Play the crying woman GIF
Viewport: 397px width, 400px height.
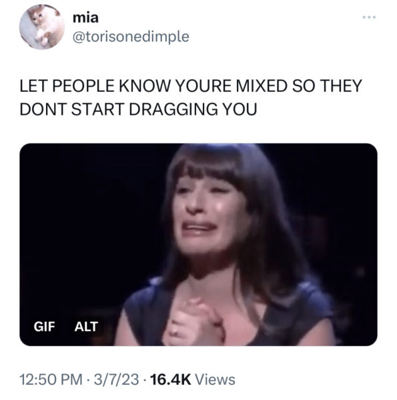(198, 245)
